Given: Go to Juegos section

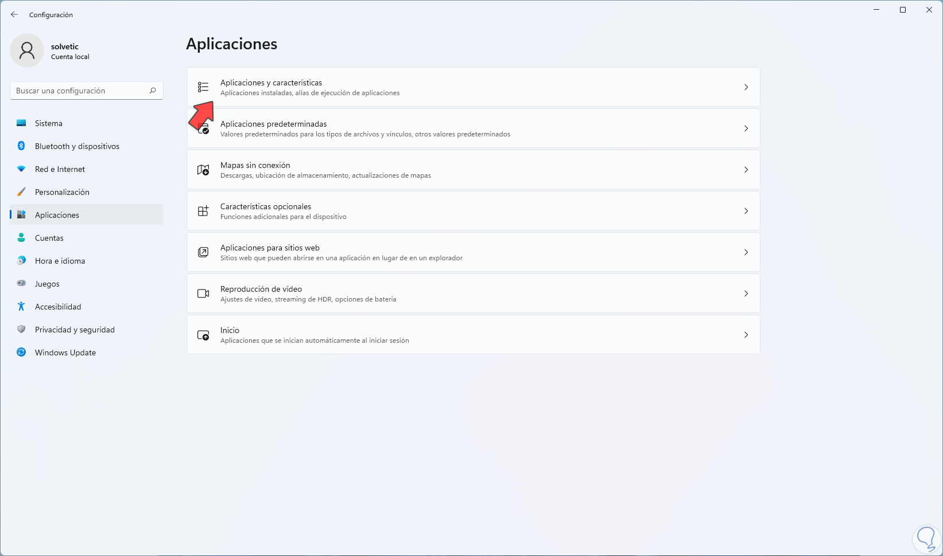Looking at the screenshot, I should point(87,284).
